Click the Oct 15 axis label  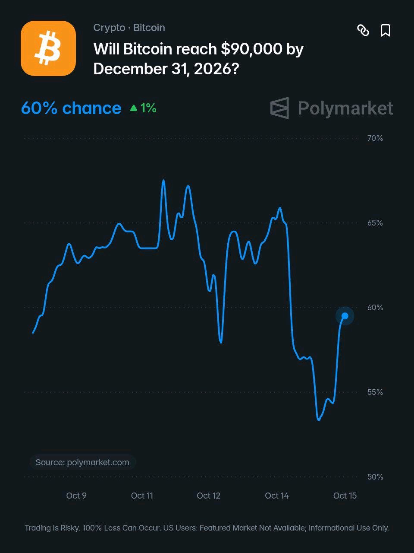[345, 496]
